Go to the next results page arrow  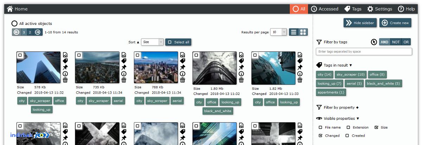point(38,32)
